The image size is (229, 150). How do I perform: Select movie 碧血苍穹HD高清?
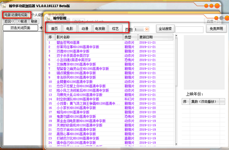click(68, 42)
